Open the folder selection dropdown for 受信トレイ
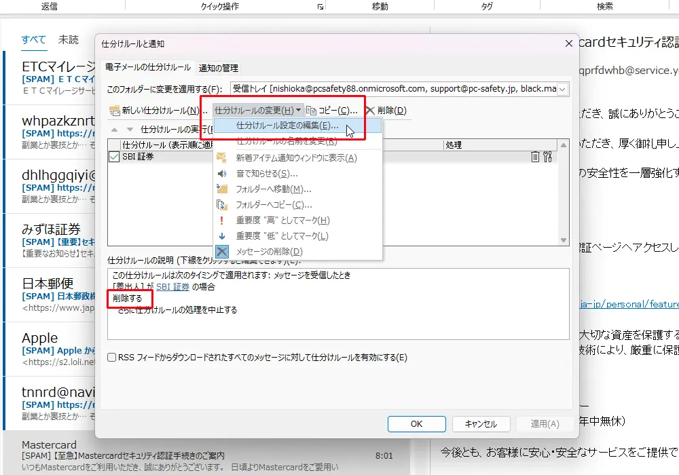The height and width of the screenshot is (475, 679). point(562,89)
